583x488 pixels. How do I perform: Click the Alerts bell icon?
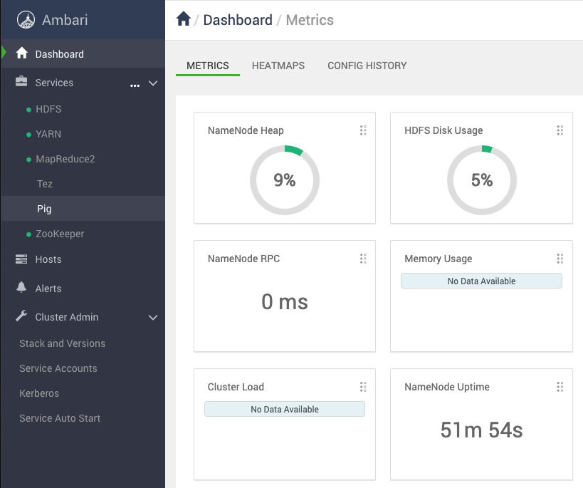click(21, 289)
